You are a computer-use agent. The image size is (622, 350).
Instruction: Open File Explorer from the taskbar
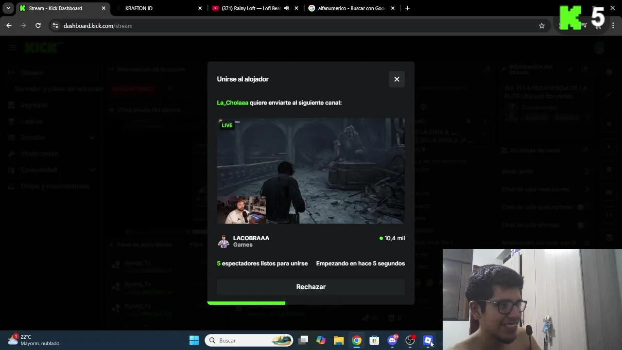click(339, 340)
